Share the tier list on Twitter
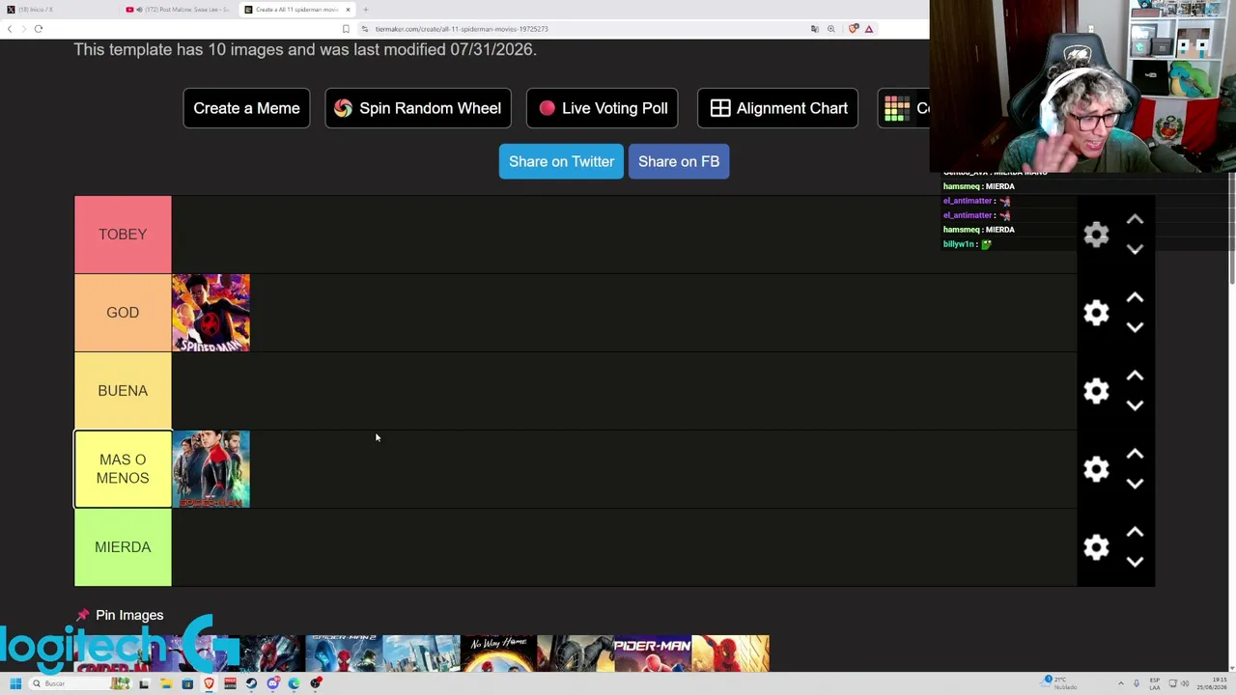This screenshot has width=1236, height=695. [561, 161]
